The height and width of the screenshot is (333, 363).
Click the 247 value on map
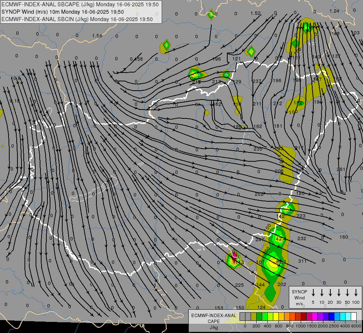(x=260, y=240)
